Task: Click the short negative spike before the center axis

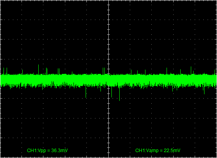Action: [100, 88]
